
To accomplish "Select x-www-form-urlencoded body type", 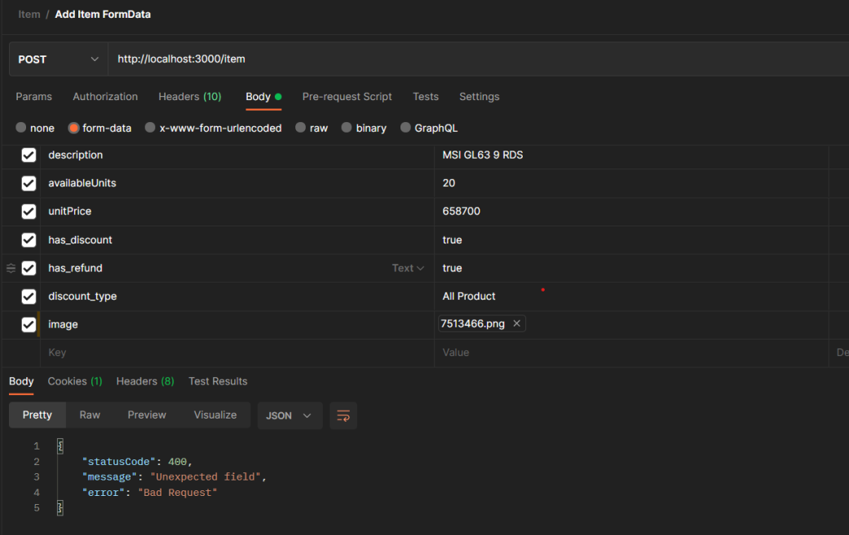I will click(150, 128).
